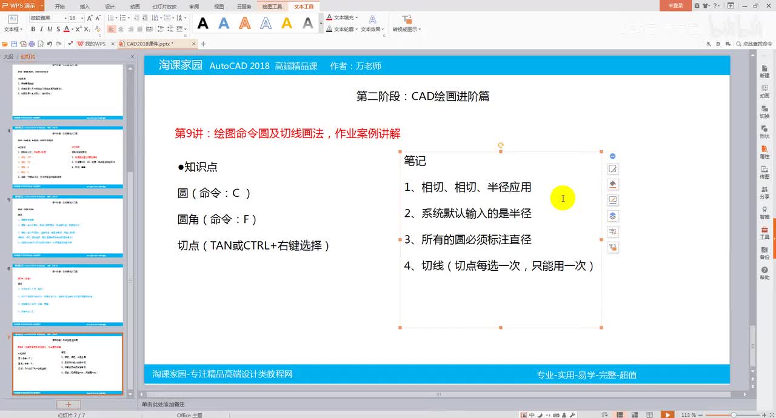Decrease font size
Viewport: 776px width, 418px height.
tap(98, 18)
